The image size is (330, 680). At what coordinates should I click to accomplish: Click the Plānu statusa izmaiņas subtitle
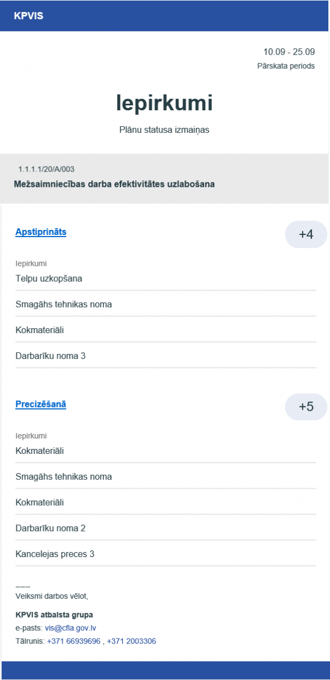pos(164,130)
